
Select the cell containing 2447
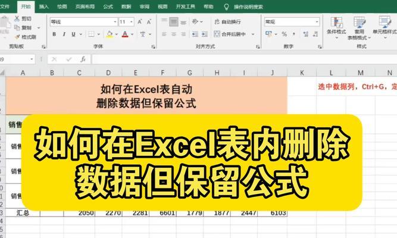tap(244, 213)
